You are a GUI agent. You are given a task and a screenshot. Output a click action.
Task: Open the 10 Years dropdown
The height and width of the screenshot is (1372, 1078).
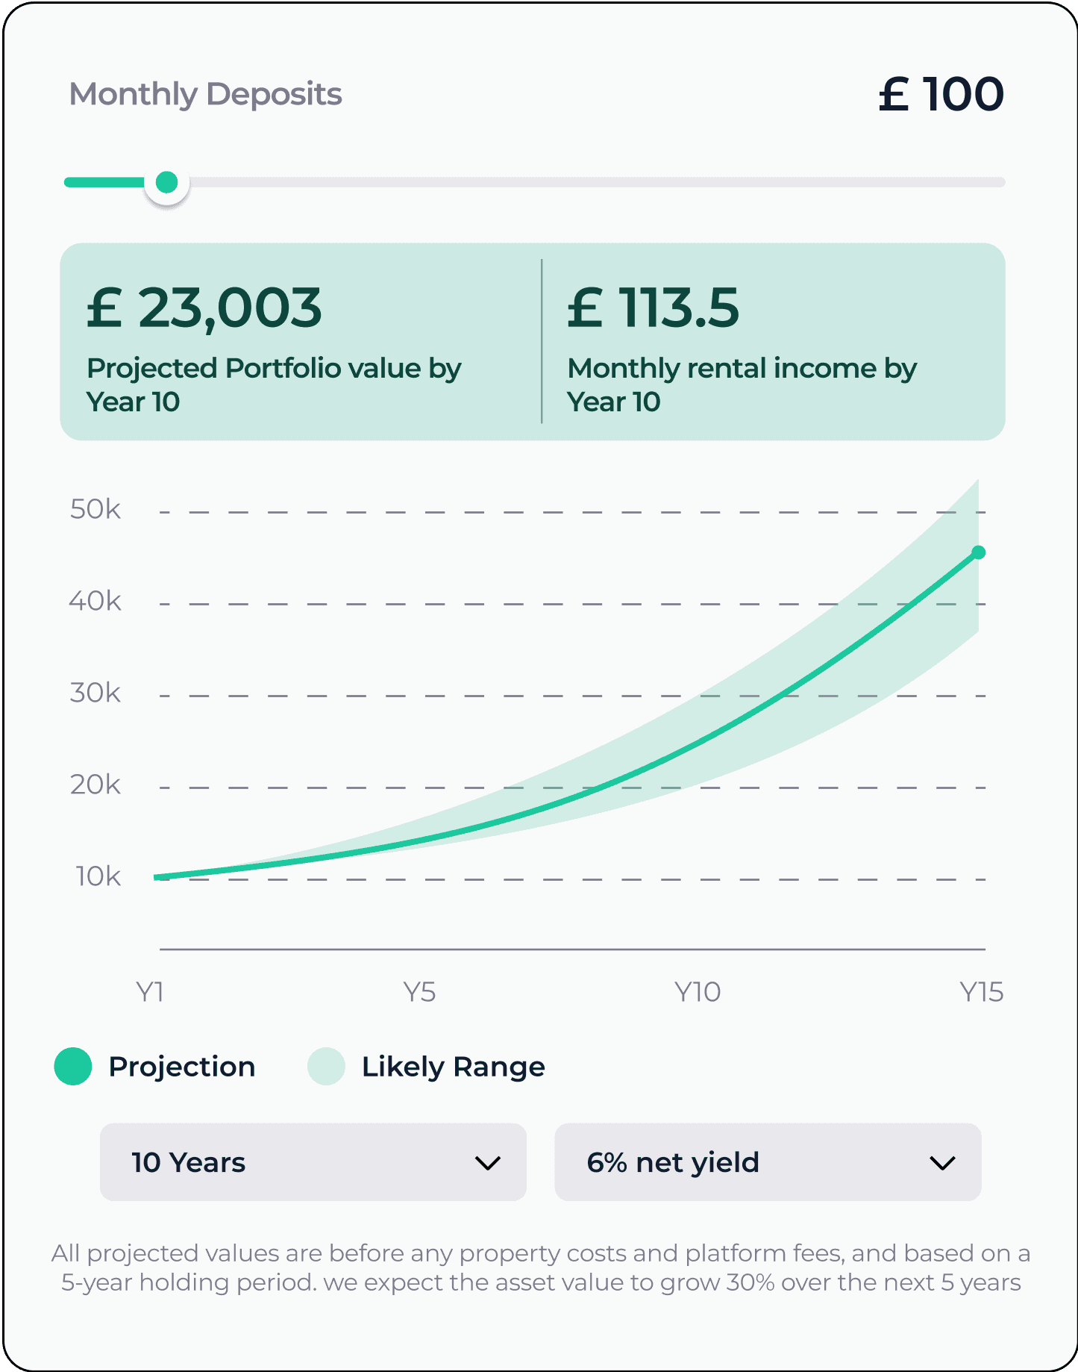(313, 1161)
